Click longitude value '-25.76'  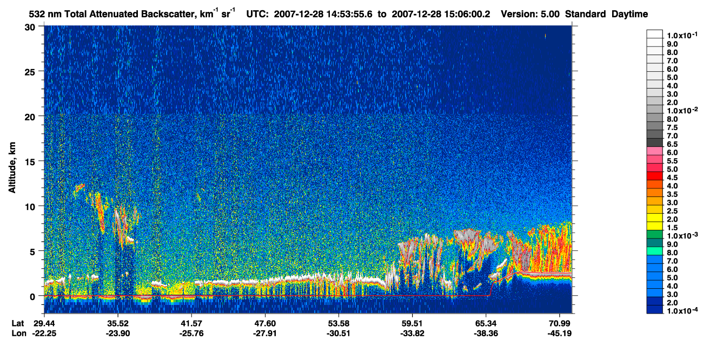tap(191, 333)
